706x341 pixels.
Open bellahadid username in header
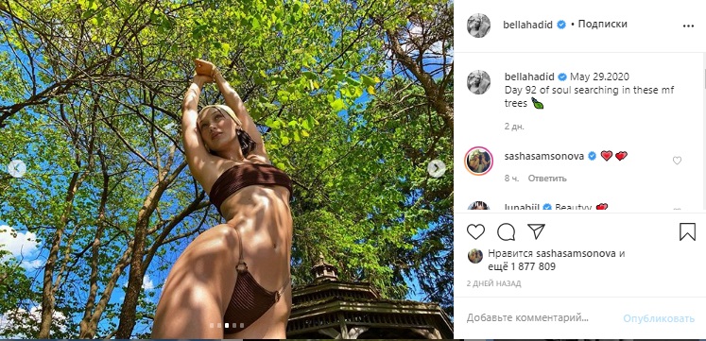click(x=527, y=25)
